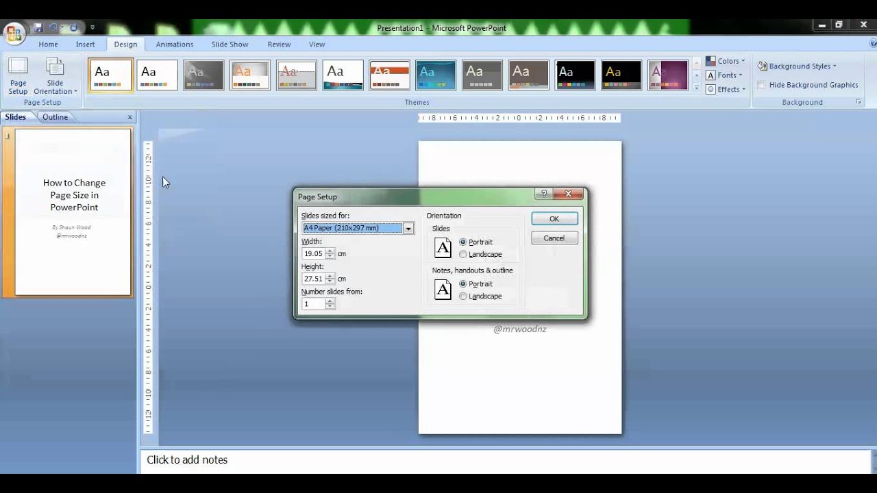Open the theme Fonts dropdown
The image size is (877, 493).
pyautogui.click(x=724, y=75)
